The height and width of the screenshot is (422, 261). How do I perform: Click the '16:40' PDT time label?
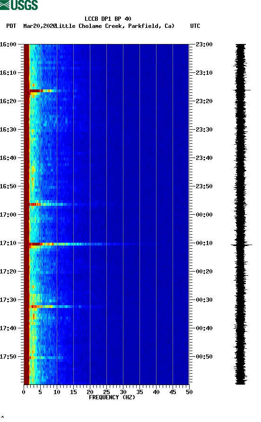[8, 158]
